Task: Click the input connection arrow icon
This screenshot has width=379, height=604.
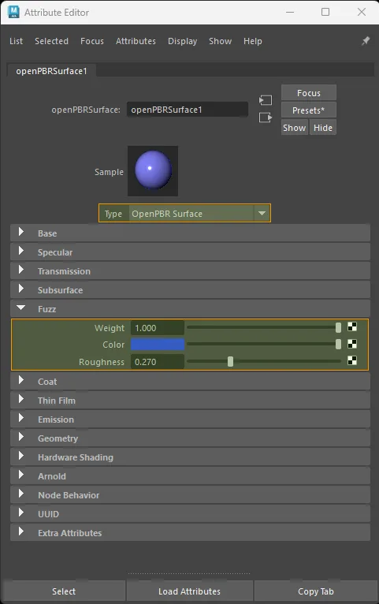Action: coord(266,100)
